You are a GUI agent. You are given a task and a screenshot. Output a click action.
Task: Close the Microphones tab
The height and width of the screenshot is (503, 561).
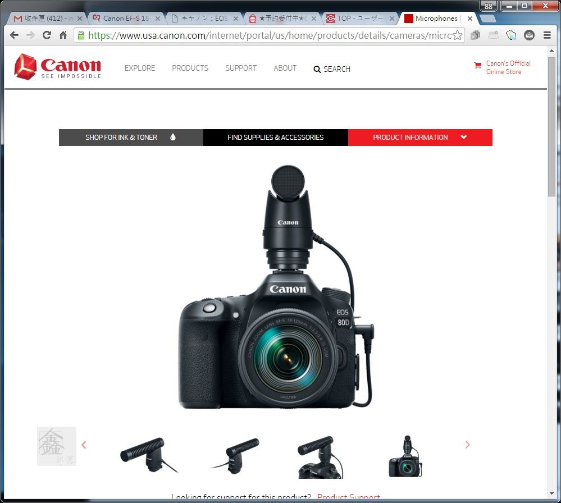470,19
